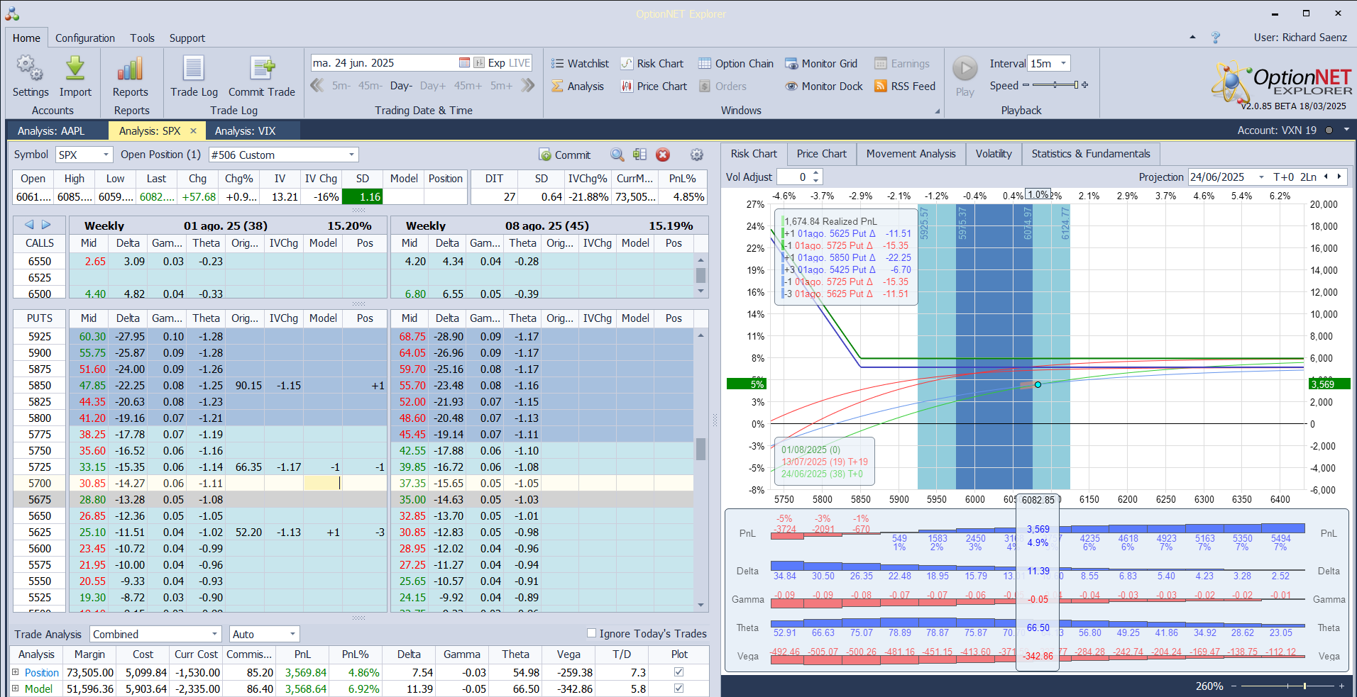
Task: Expand the Position analysis row
Action: [x=15, y=672]
